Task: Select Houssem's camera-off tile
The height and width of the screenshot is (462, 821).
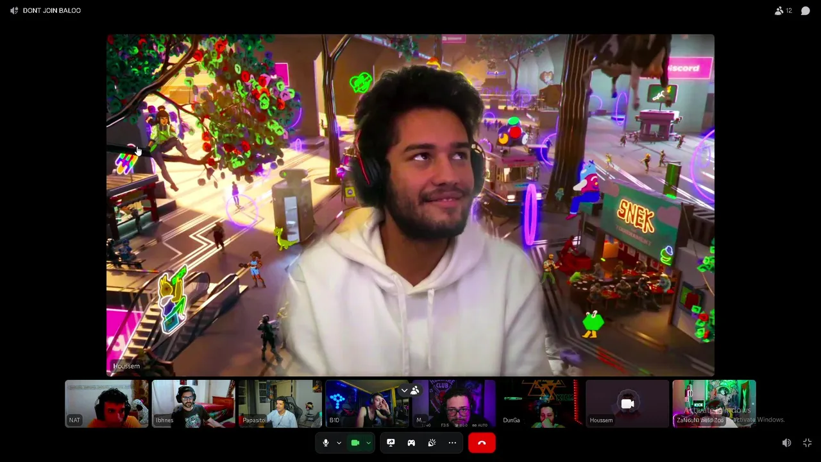Action: click(627, 404)
